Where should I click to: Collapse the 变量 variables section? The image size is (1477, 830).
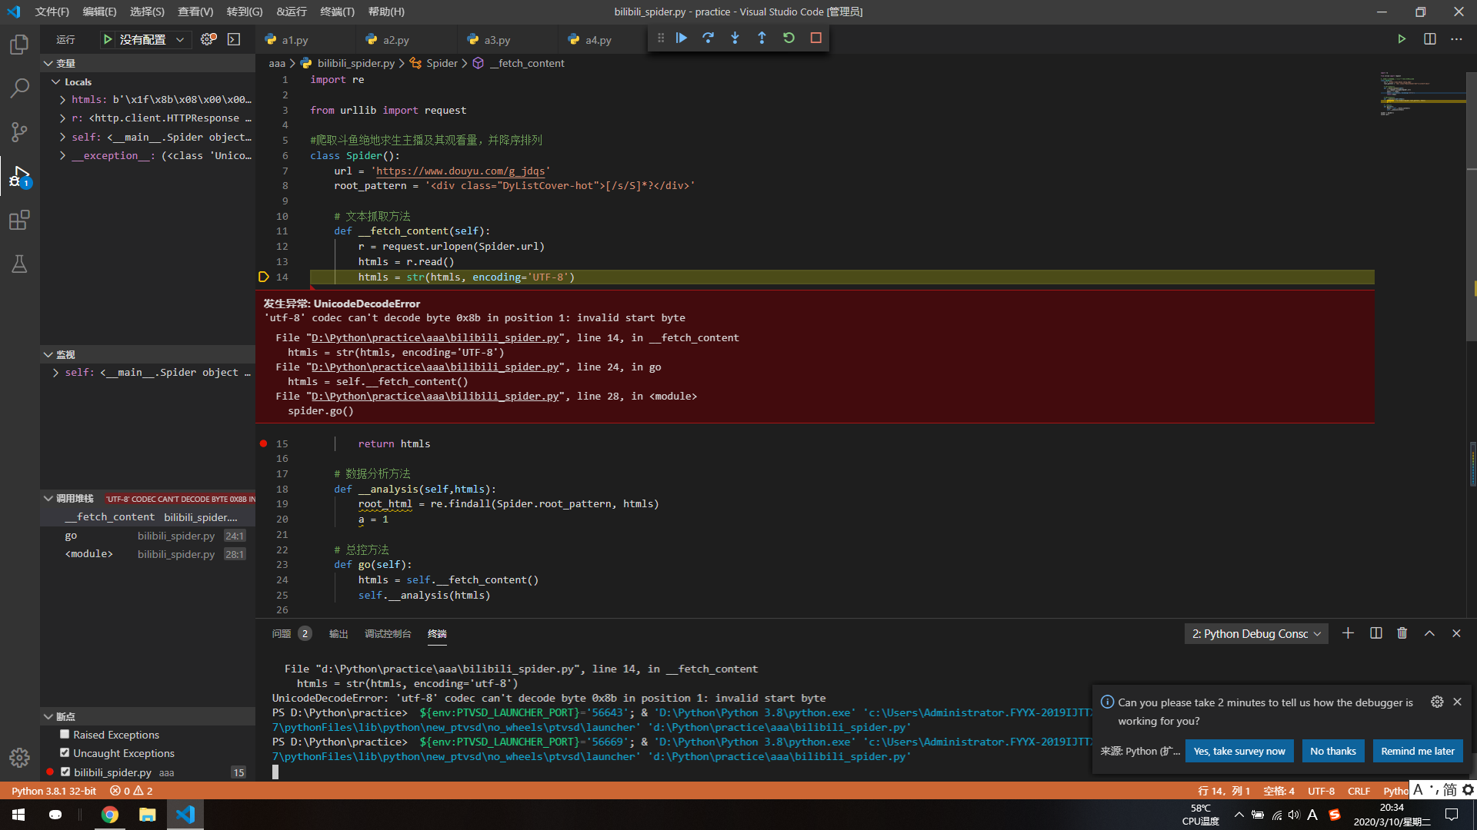pos(48,63)
